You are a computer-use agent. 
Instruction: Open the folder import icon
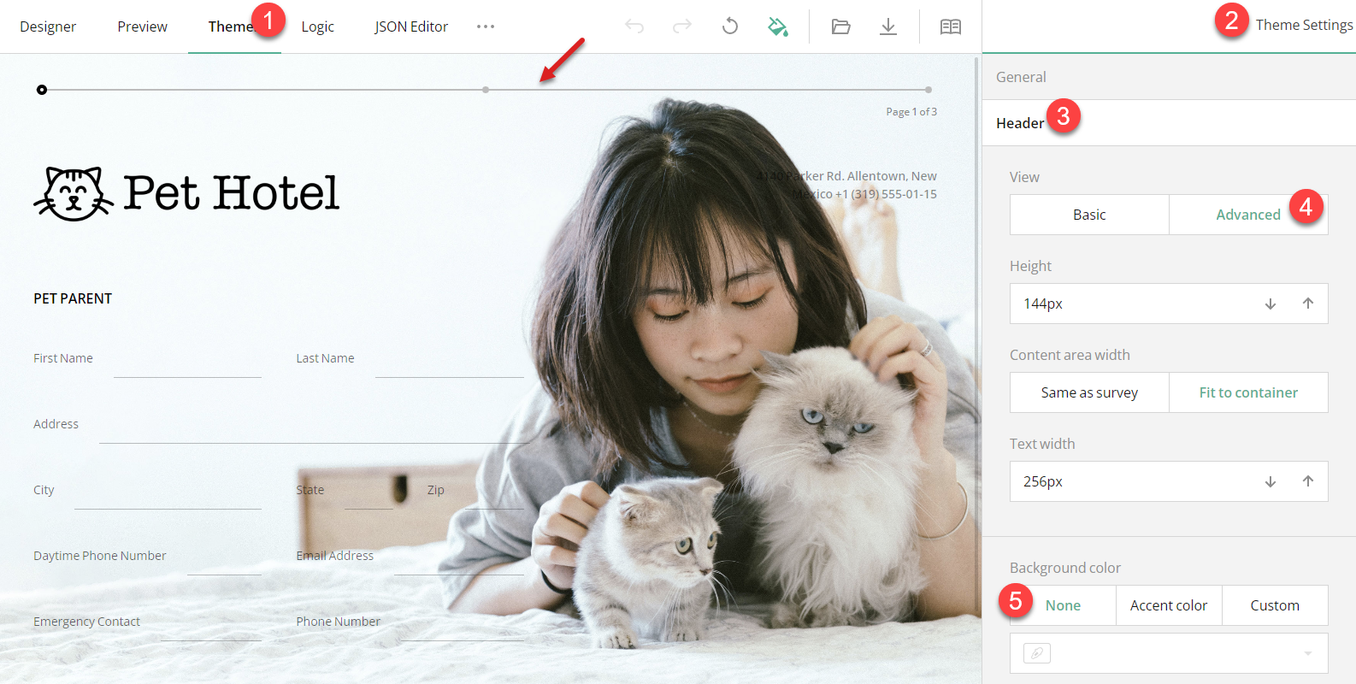(x=840, y=27)
